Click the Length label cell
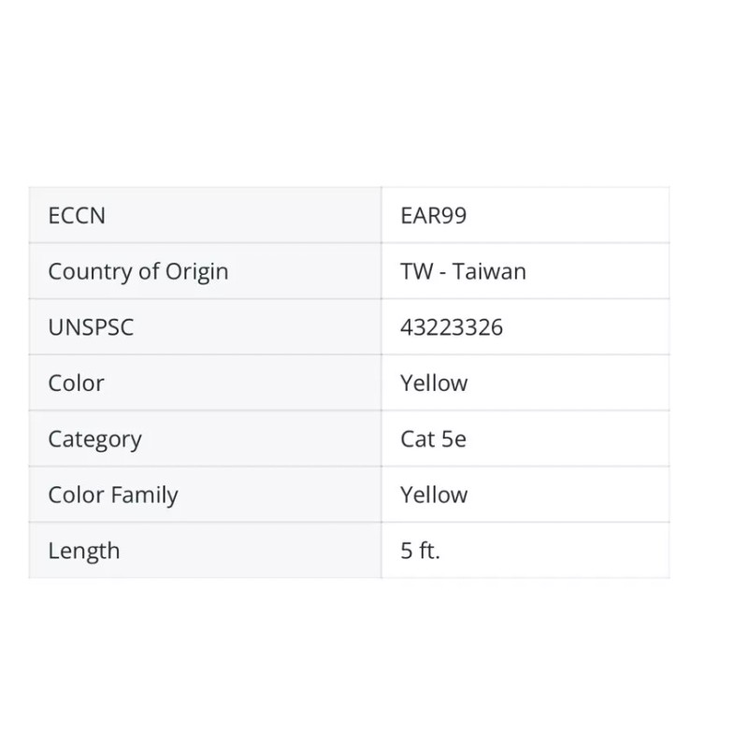Viewport: 748px width, 748px height. [x=84, y=551]
